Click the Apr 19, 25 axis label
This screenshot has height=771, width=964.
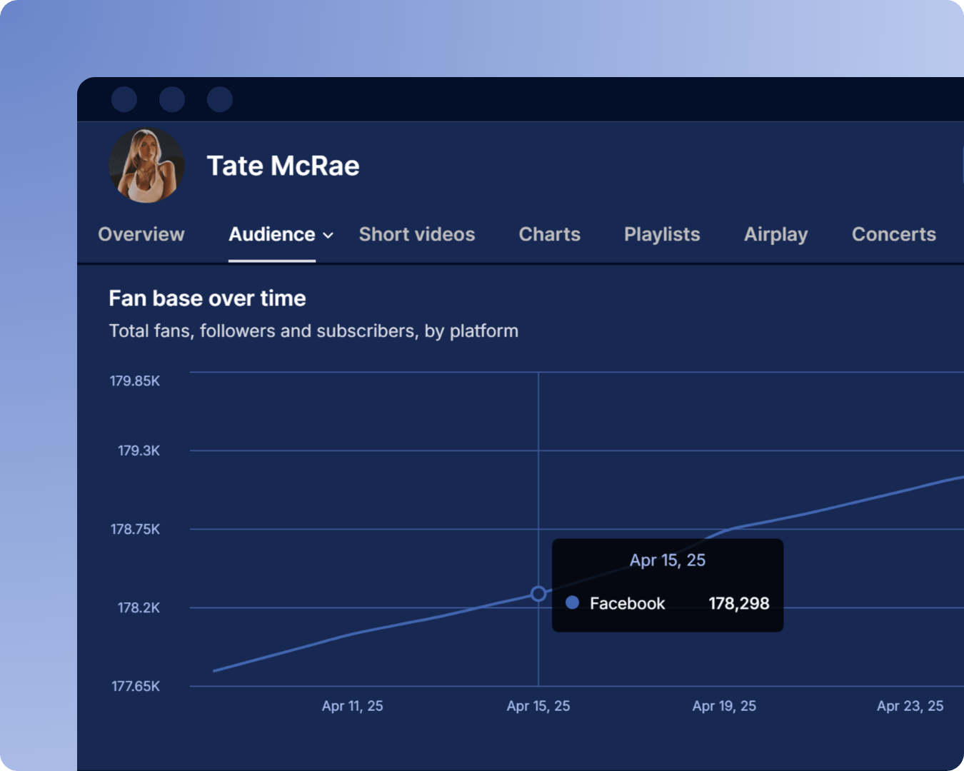coord(724,706)
